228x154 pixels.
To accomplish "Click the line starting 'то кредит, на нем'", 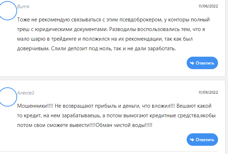I will [116, 115].
